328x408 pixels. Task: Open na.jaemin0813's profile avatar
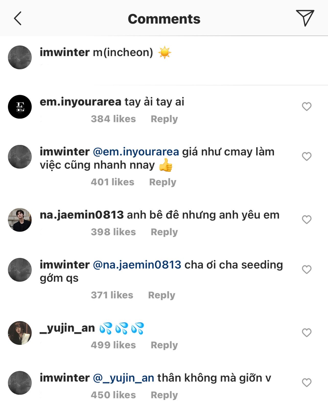pyautogui.click(x=20, y=220)
